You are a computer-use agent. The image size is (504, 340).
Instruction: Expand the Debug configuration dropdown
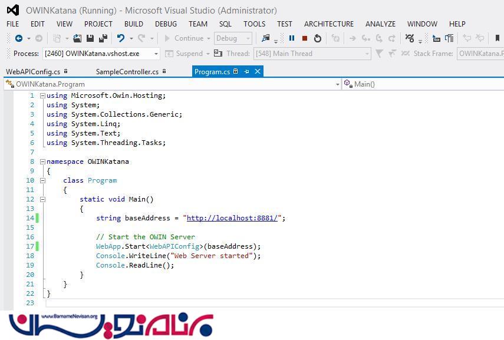pyautogui.click(x=248, y=38)
